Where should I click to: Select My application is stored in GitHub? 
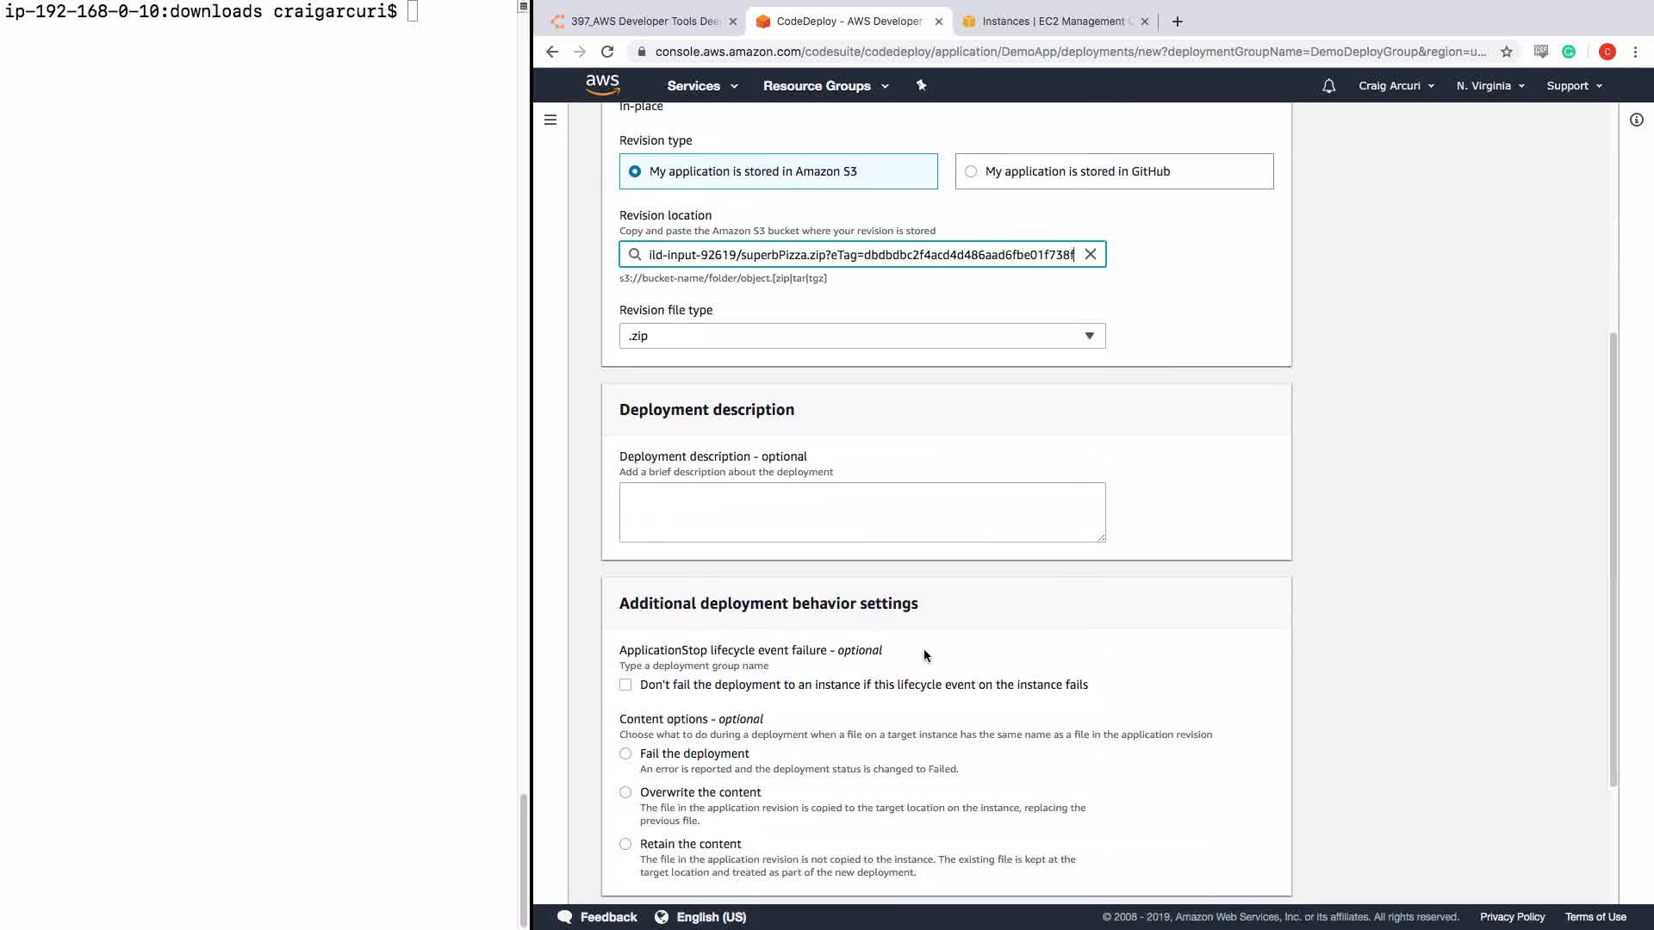[971, 171]
